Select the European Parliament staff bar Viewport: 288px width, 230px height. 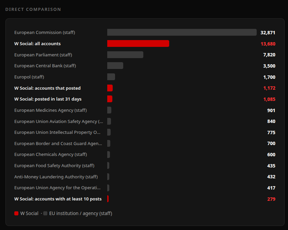pos(125,55)
